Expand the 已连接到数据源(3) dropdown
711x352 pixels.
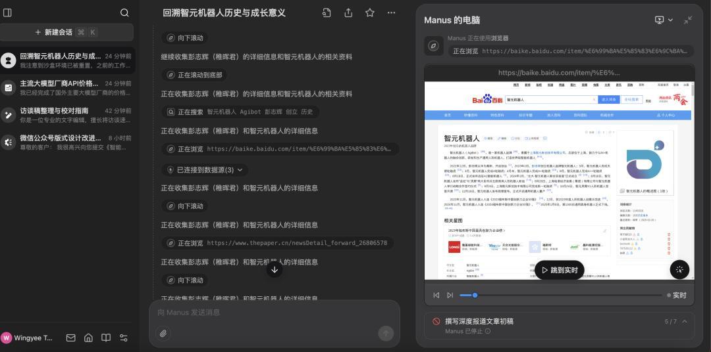[x=205, y=169]
